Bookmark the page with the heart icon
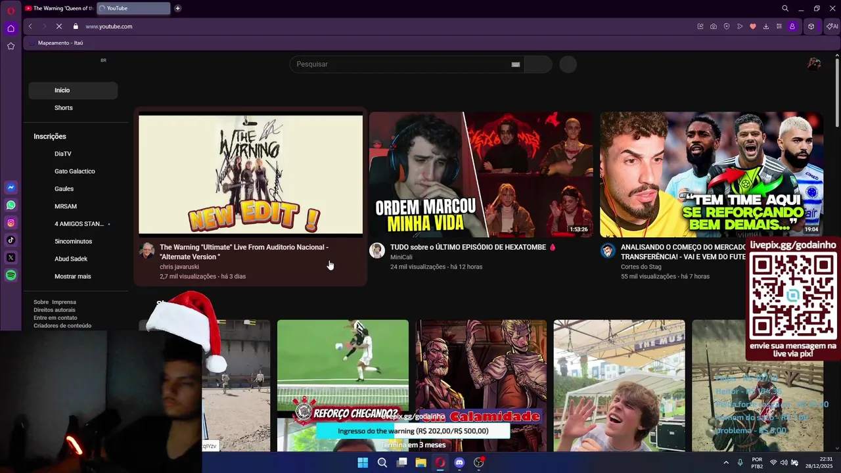Screen dimensions: 841x473 (x=753, y=26)
